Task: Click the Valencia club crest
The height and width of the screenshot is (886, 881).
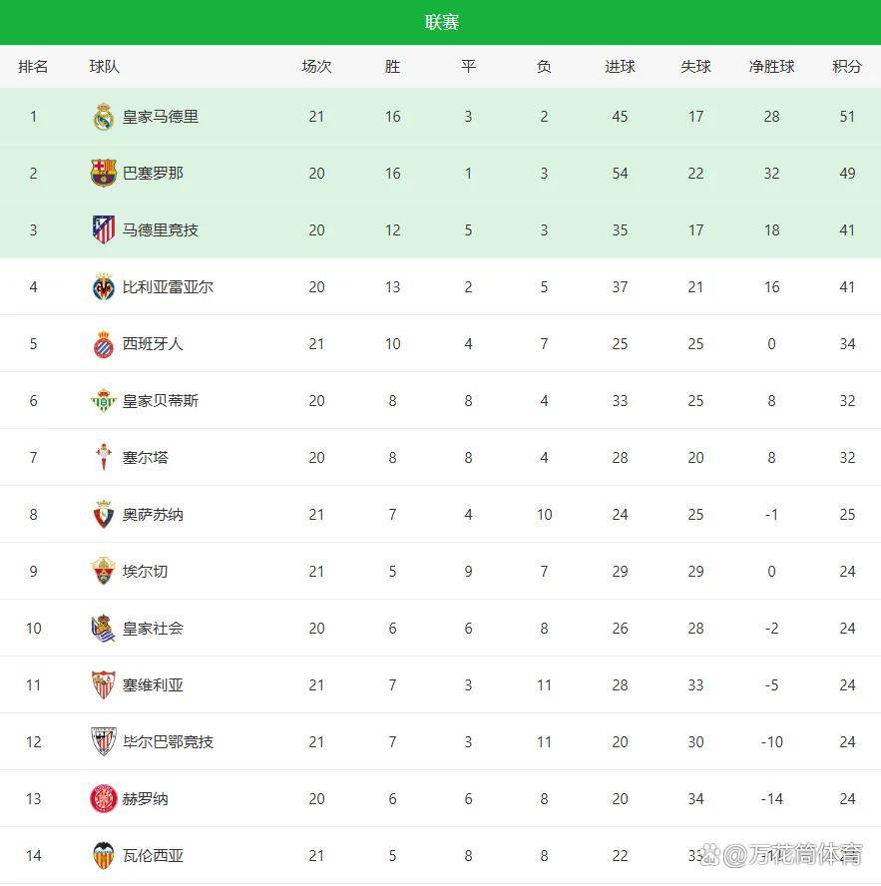Action: (x=104, y=856)
